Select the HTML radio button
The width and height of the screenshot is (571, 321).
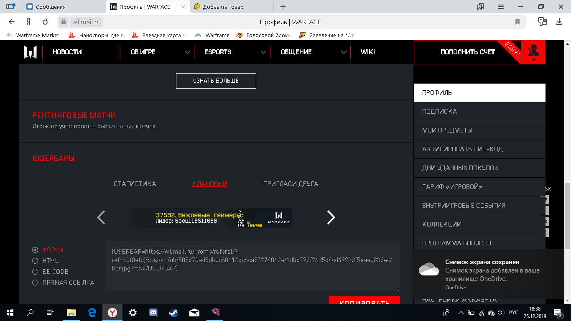[35, 261]
